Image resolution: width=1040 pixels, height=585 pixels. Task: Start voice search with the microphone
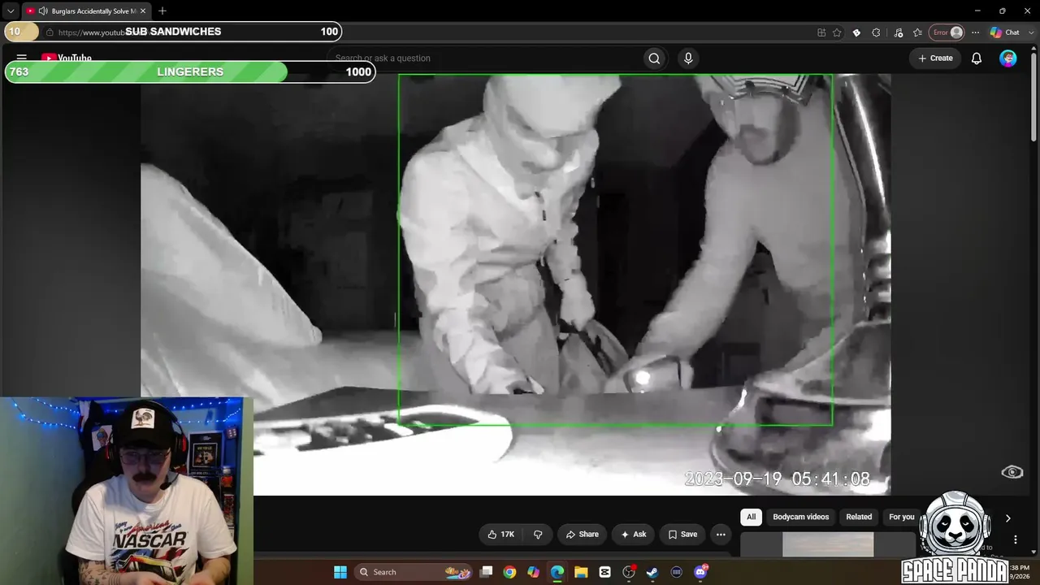[688, 58]
